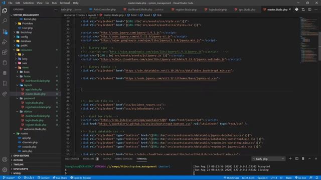Viewport: 321px width, 180px height.
Task: Open welcome.blade.php in the file tree
Action: [x=35, y=129]
